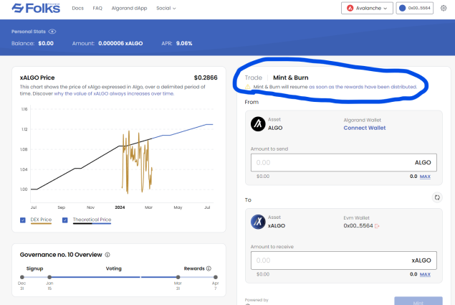Expand the Social menu
The height and width of the screenshot is (305, 455).
point(166,8)
